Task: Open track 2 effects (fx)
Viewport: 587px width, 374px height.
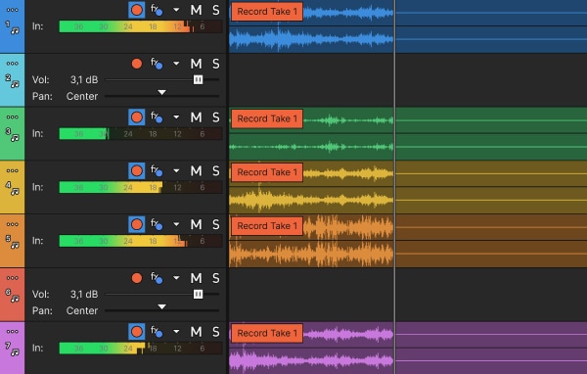Action: 157,64
